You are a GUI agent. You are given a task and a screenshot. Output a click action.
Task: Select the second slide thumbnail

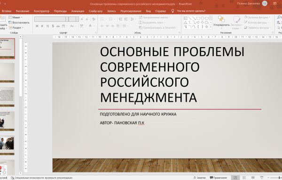point(7,73)
